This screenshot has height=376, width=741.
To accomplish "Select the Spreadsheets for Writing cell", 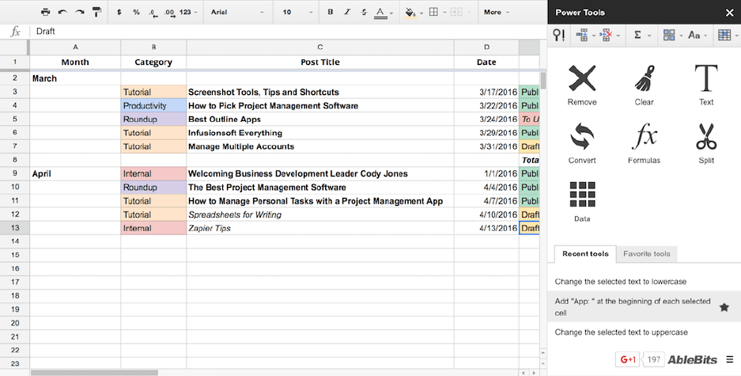I will click(320, 215).
